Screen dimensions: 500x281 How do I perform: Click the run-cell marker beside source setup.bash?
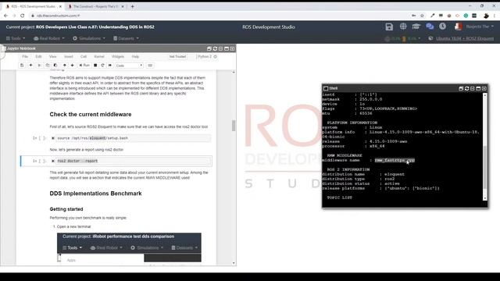pos(53,138)
